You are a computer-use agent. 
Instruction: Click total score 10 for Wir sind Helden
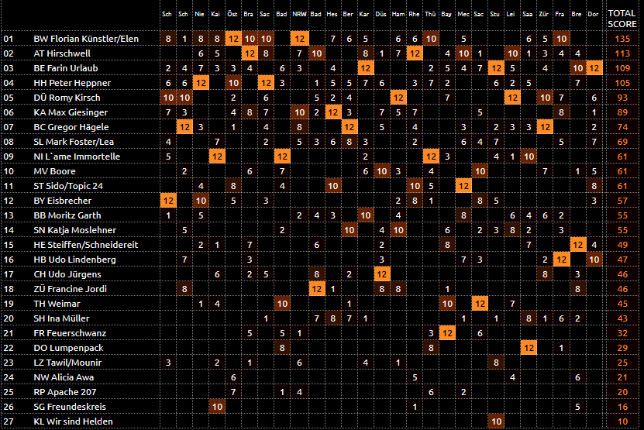622,421
